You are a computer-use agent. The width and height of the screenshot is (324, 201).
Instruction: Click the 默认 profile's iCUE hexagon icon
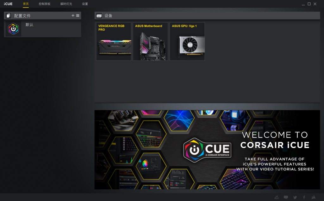(13, 29)
